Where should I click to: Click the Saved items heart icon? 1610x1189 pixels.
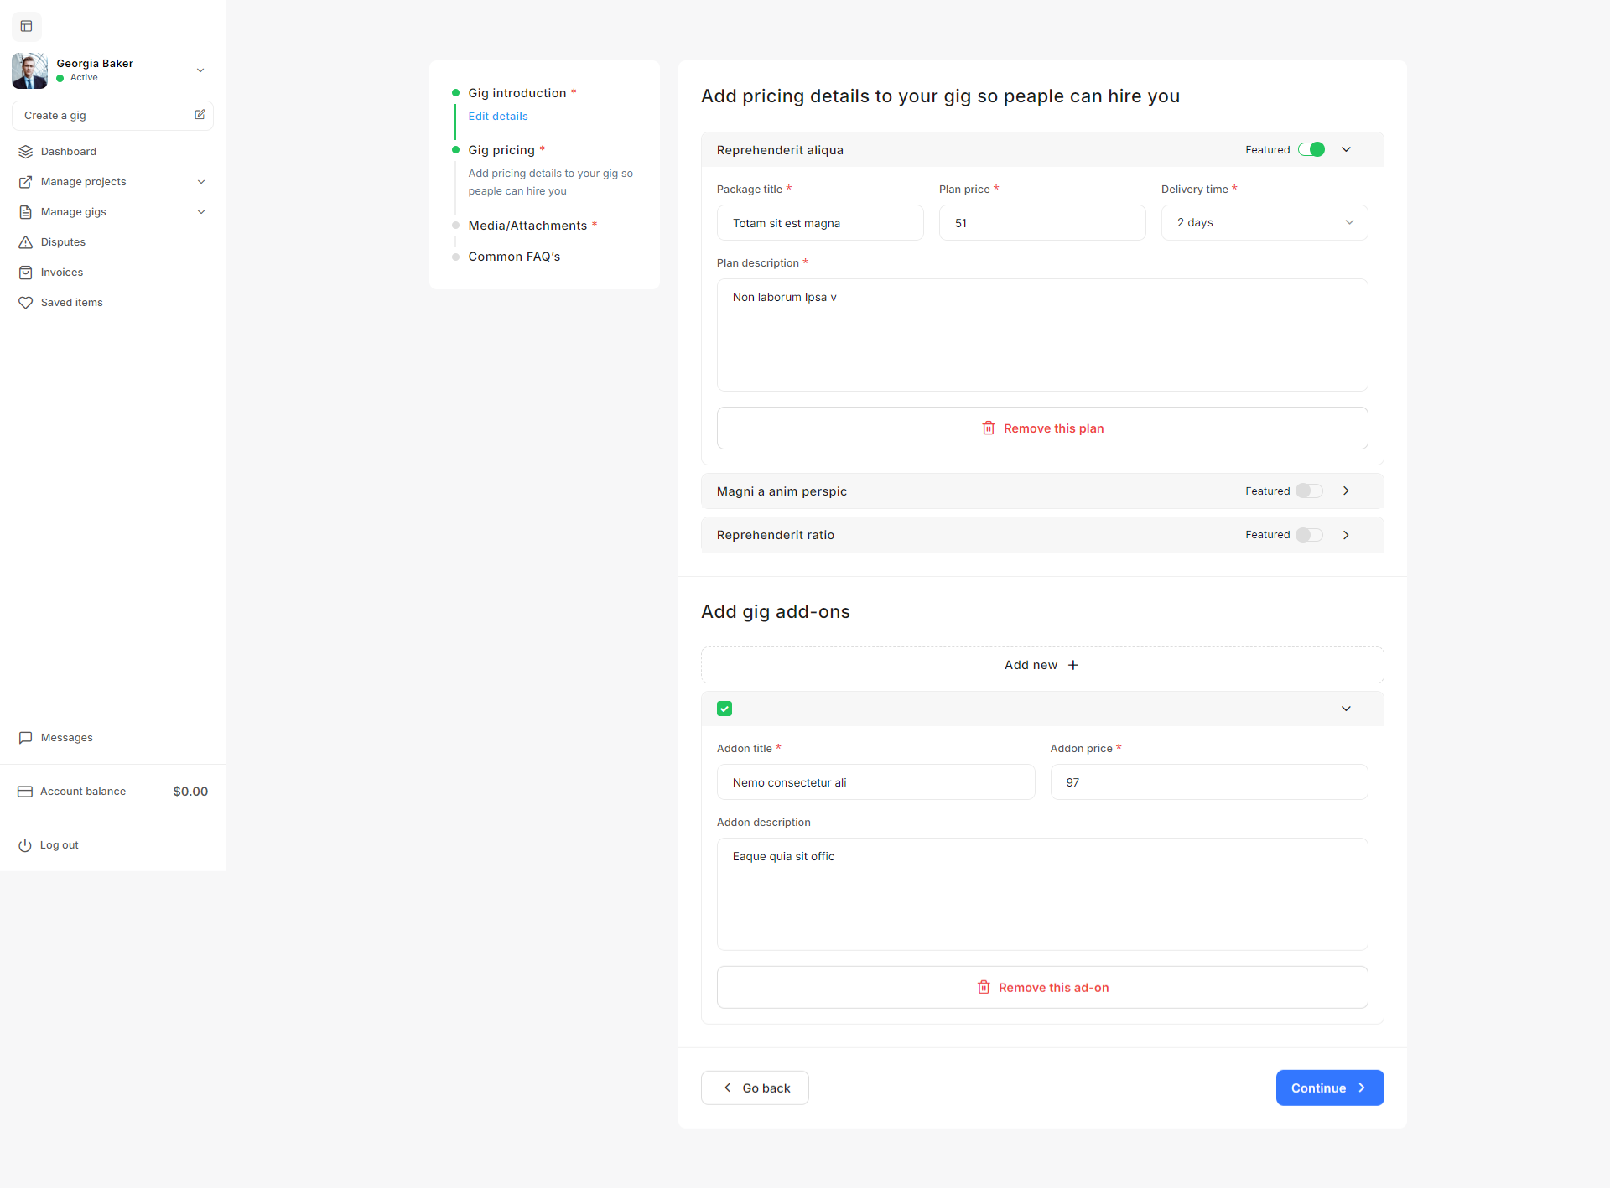pos(26,303)
